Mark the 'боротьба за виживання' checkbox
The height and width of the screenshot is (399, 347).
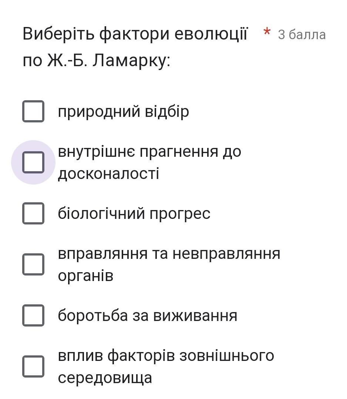pos(33,315)
